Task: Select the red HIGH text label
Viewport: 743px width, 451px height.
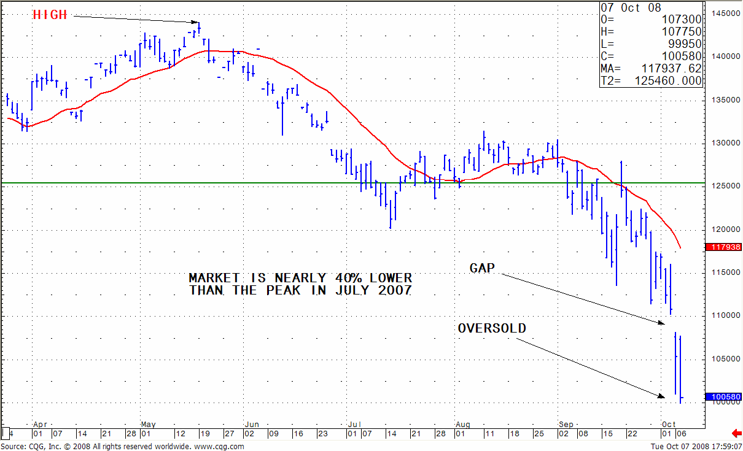Action: tap(50, 15)
